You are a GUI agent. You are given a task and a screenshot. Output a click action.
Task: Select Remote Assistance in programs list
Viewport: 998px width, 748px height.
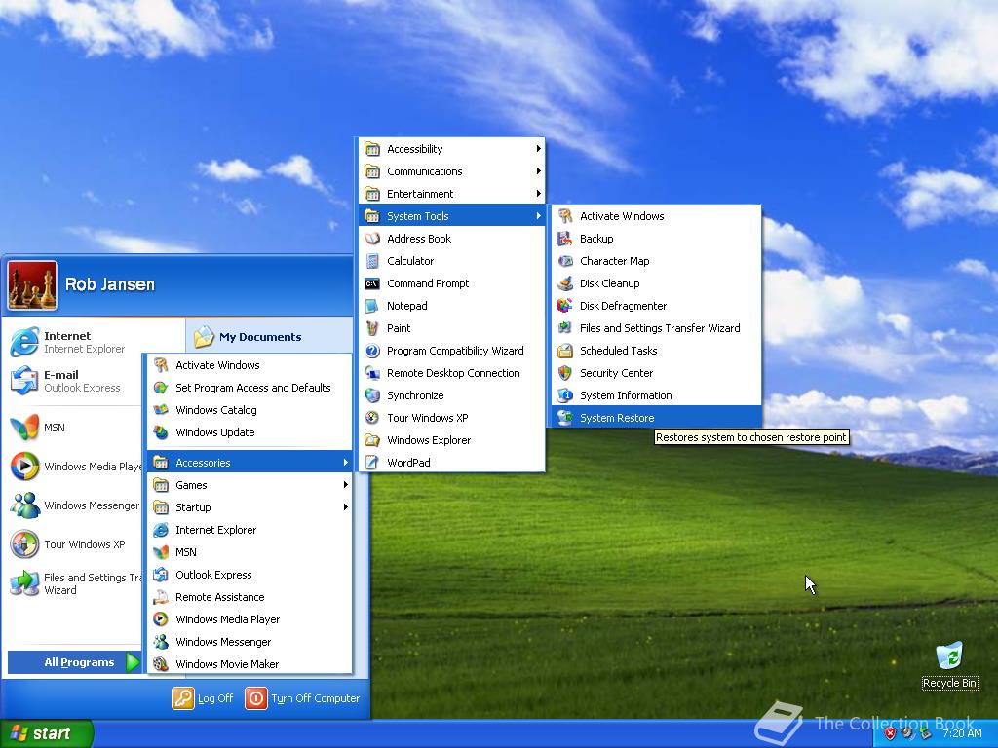pyautogui.click(x=249, y=597)
